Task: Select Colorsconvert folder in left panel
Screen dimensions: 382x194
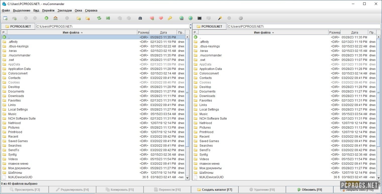Action: pyautogui.click(x=93, y=73)
